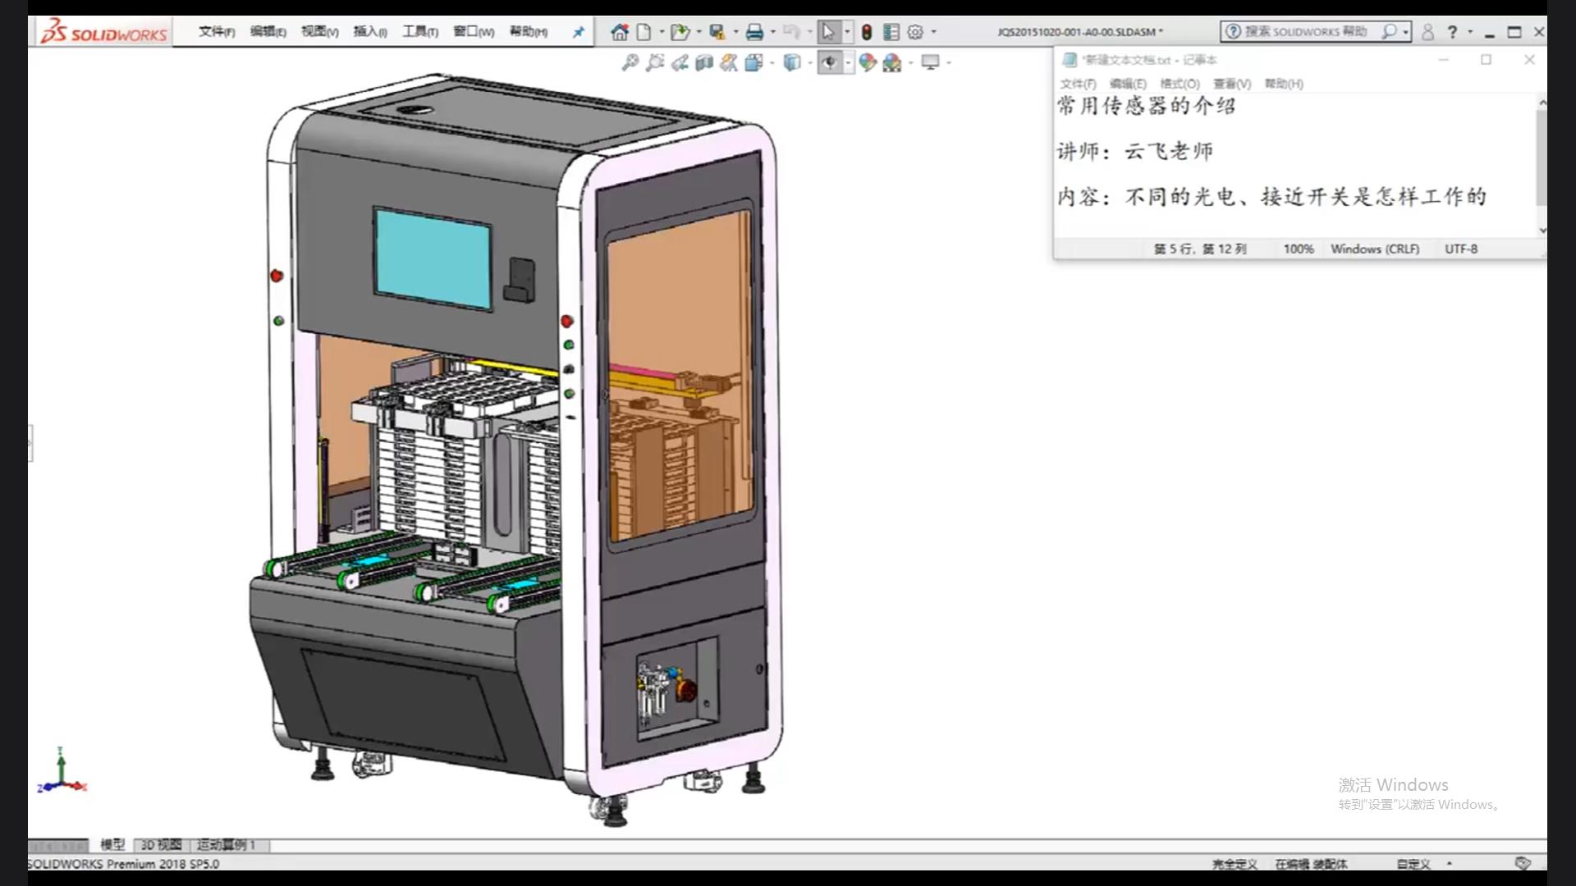Click the Notepad vertical scrollbar

click(x=1542, y=158)
